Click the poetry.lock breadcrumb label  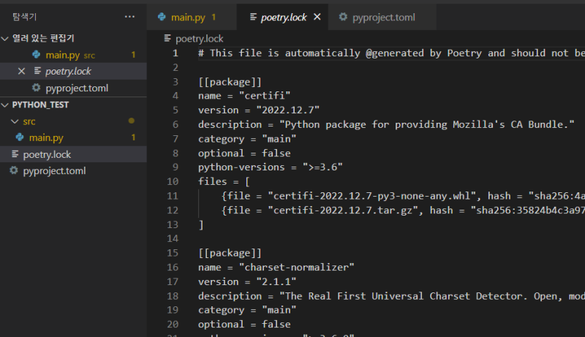199,38
